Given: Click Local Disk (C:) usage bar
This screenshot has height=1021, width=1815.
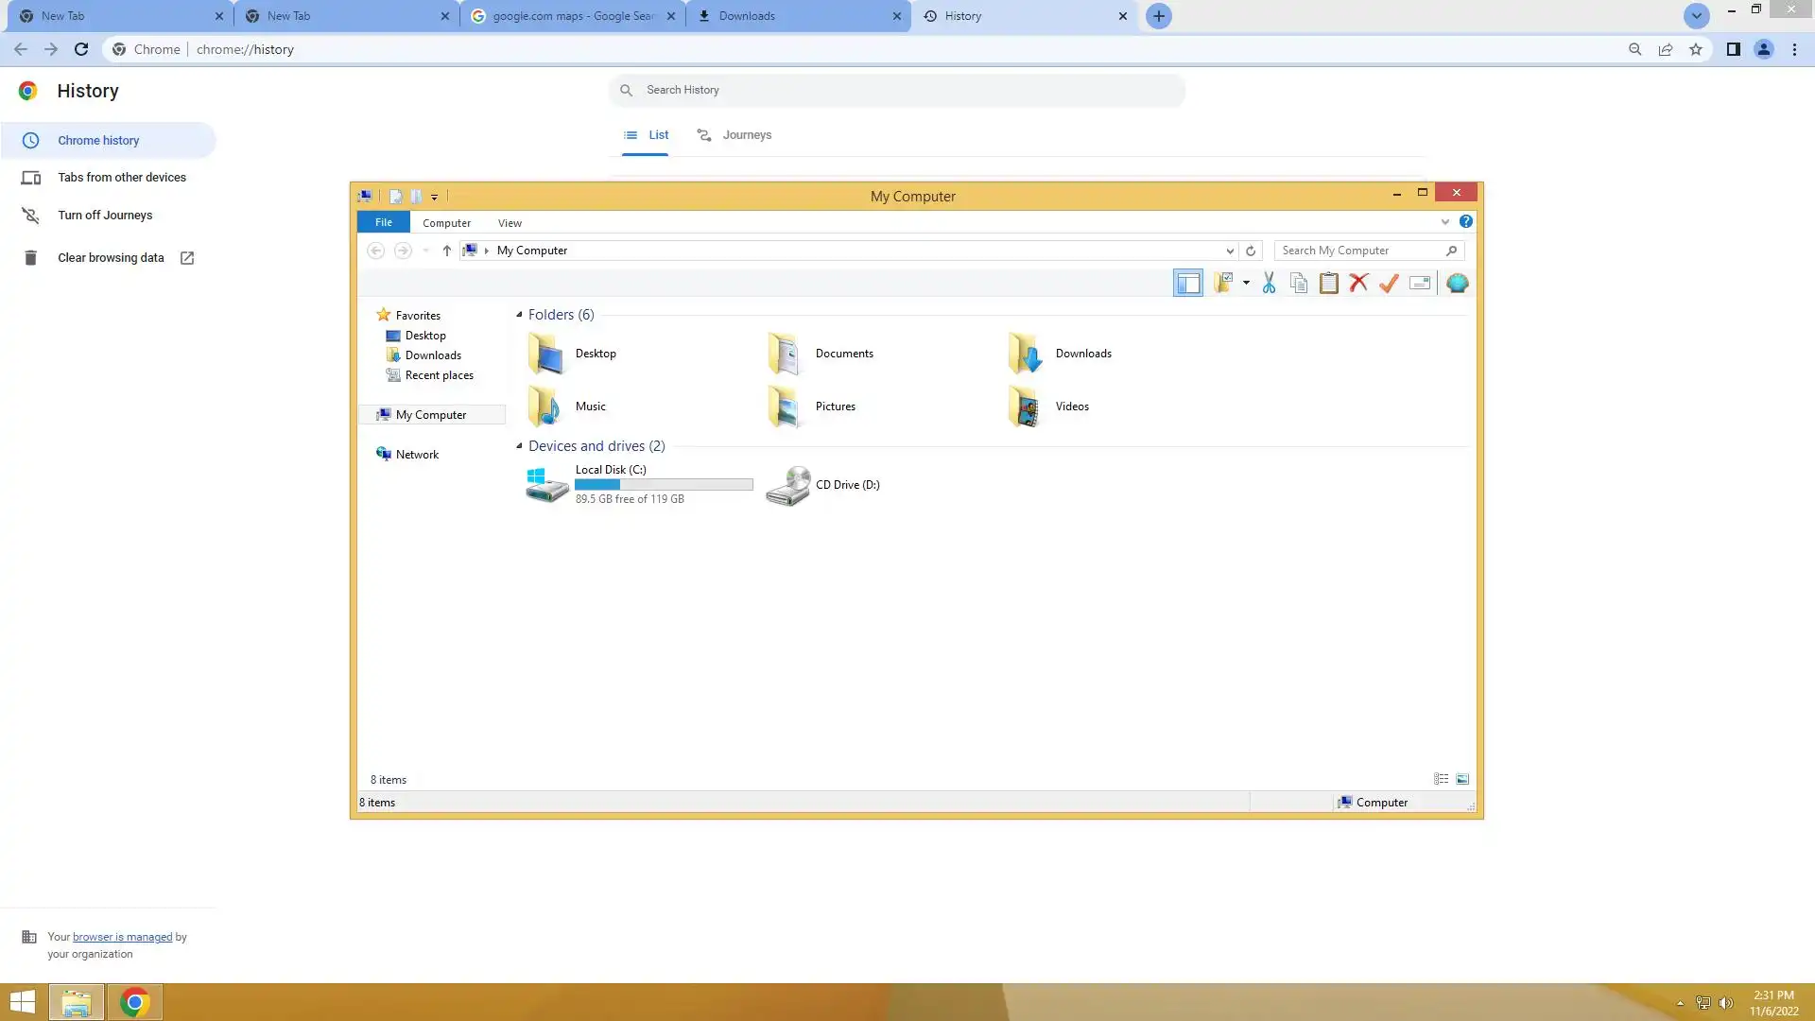Looking at the screenshot, I should [664, 484].
